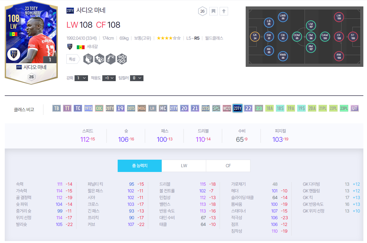Select the 20TY class icon
Viewport: 367px width, 243px height.
coord(110,108)
